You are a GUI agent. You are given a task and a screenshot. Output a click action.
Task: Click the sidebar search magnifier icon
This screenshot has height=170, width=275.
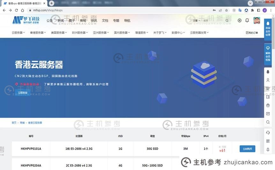point(268,122)
